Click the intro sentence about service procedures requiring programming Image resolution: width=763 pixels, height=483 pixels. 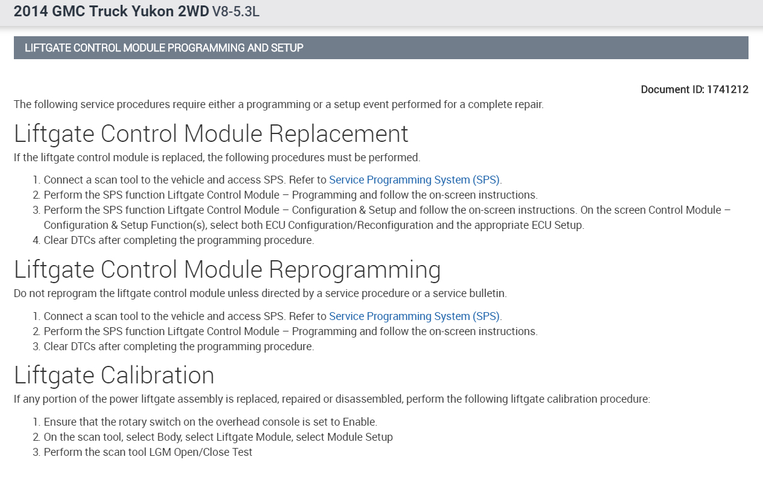(x=278, y=104)
